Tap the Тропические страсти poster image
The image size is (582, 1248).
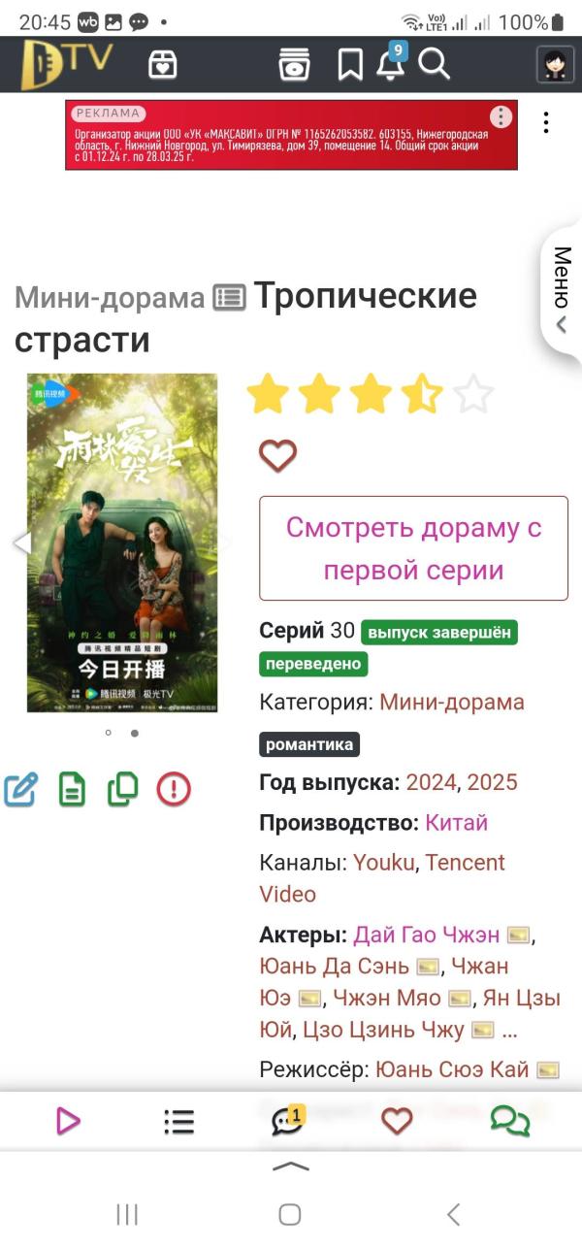pyautogui.click(x=122, y=543)
